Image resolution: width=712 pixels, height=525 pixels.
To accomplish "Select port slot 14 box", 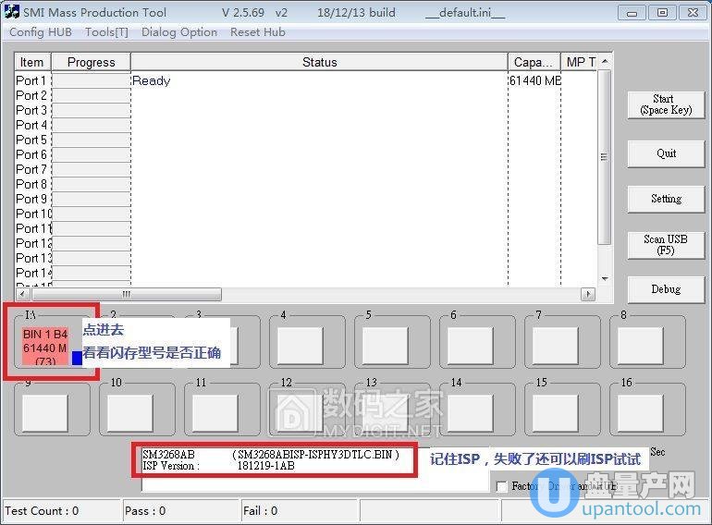I will tap(470, 413).
